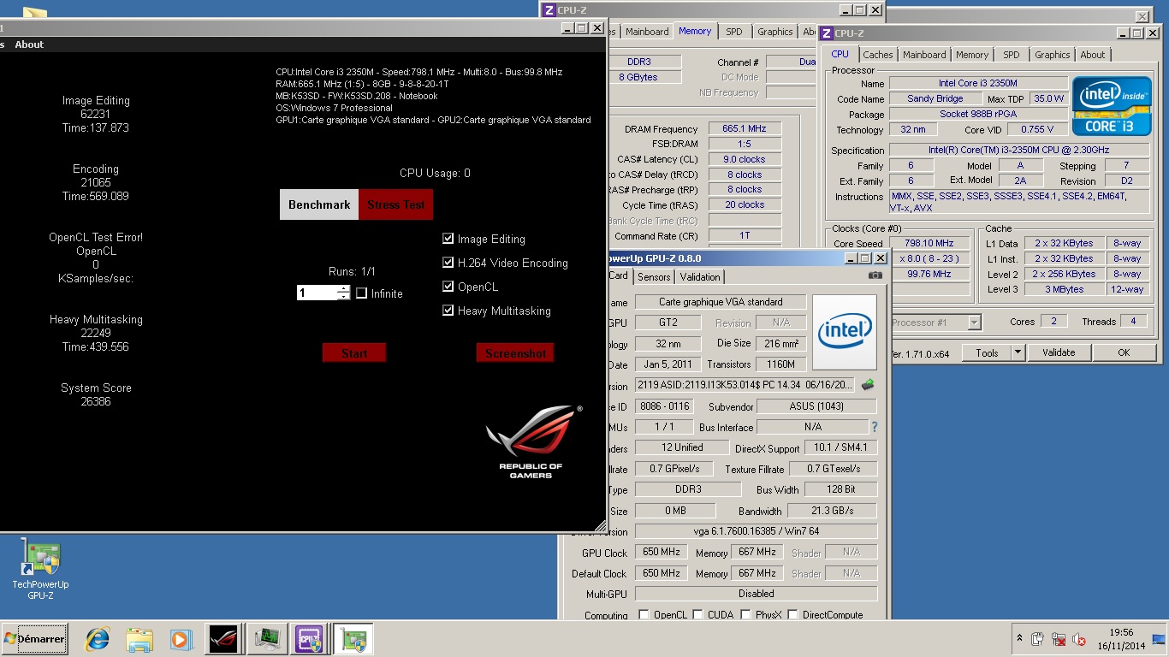Toggle the H.264 Video Encoding checkbox
1169x657 pixels.
click(x=448, y=263)
